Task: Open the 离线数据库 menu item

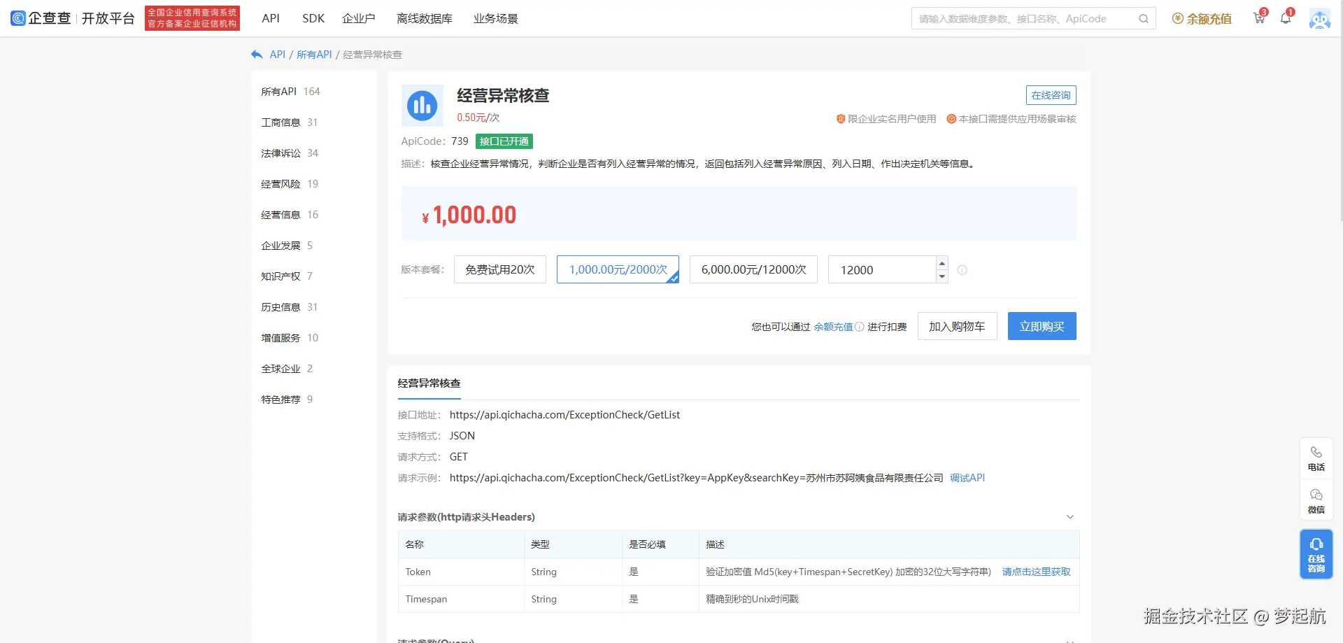Action: coord(425,18)
